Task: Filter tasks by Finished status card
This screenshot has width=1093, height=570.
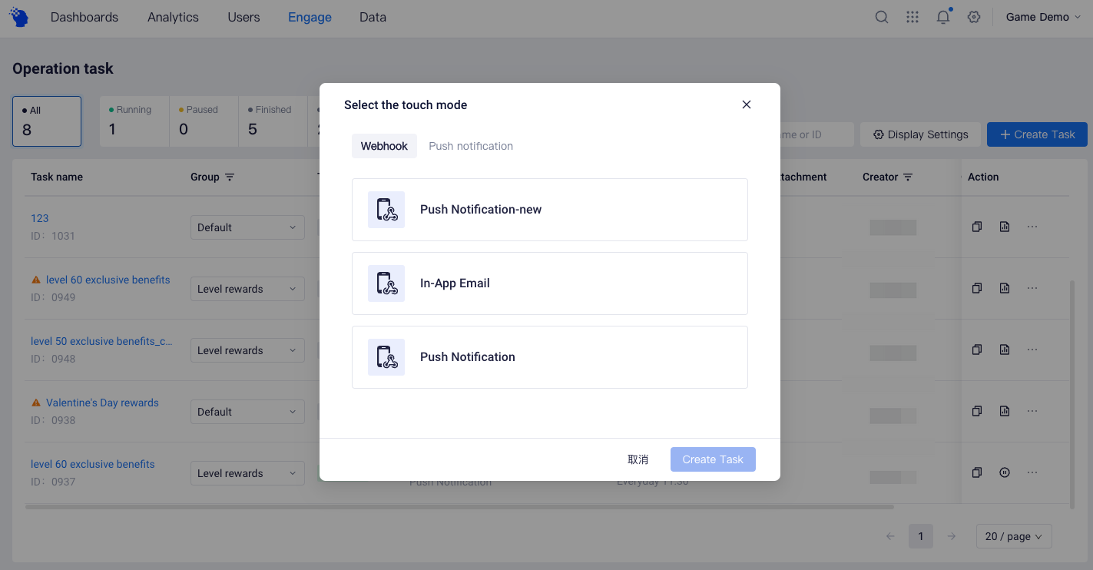Action: point(273,121)
